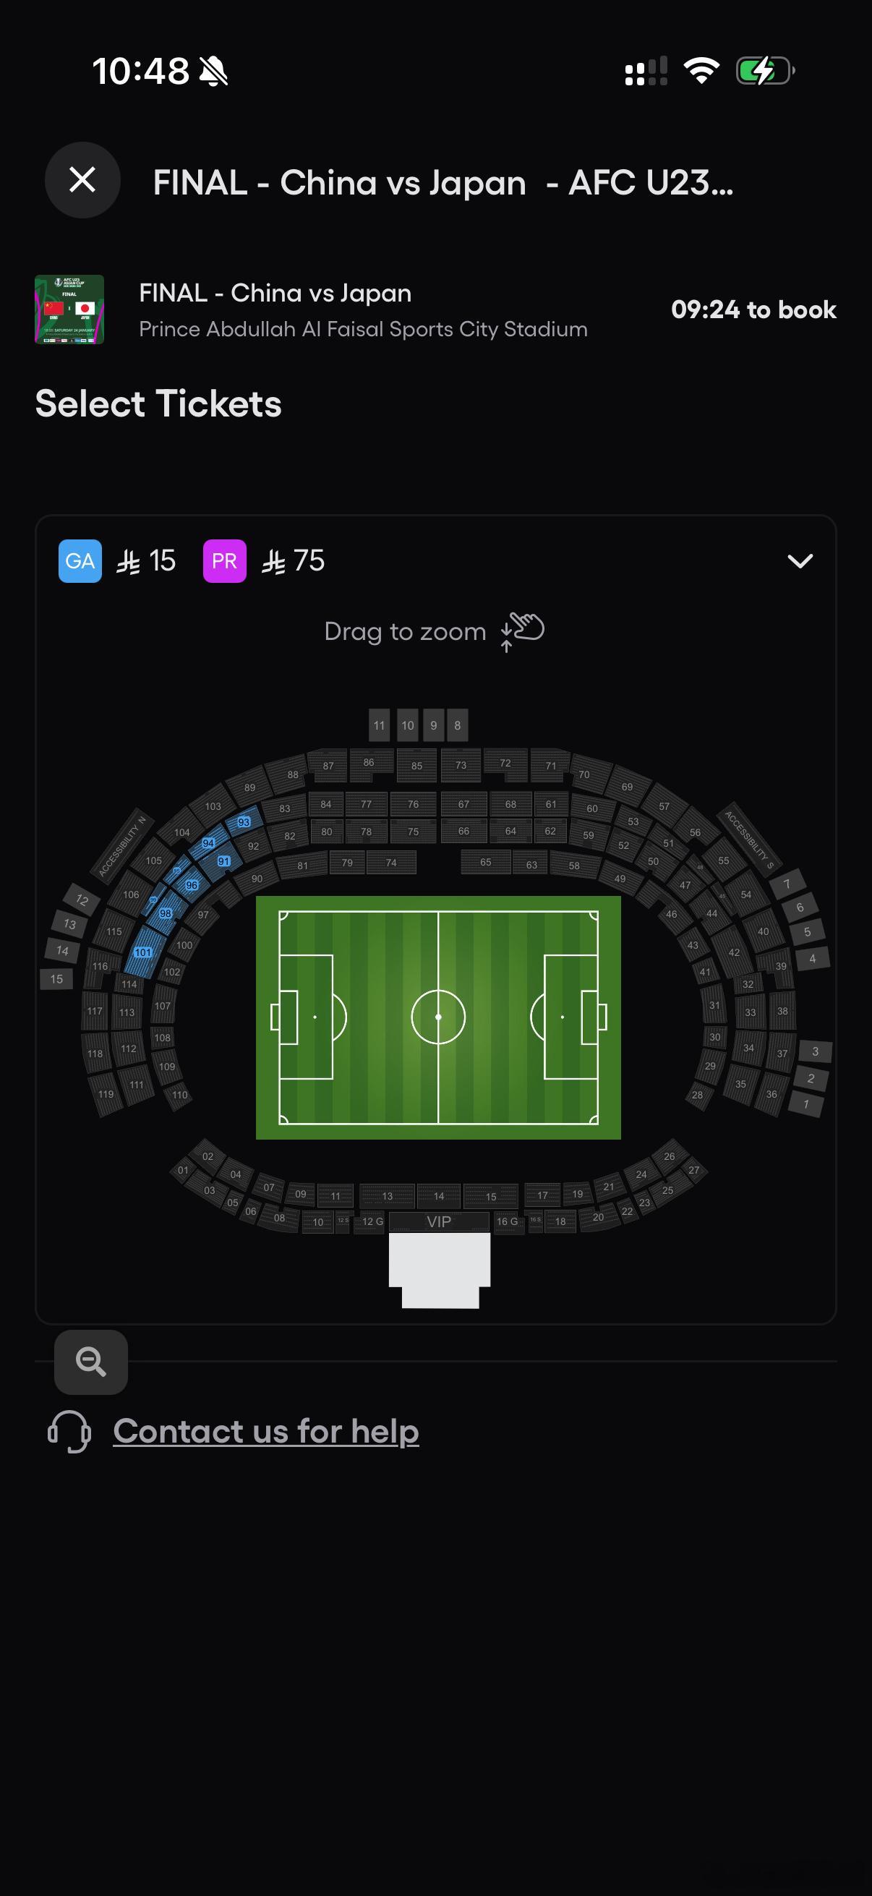Tap the zoom out magnifier icon
Image resolution: width=872 pixels, height=1896 pixels.
tap(90, 1362)
